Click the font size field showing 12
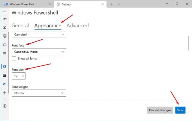This screenshot has height=121, width=192. [19, 76]
